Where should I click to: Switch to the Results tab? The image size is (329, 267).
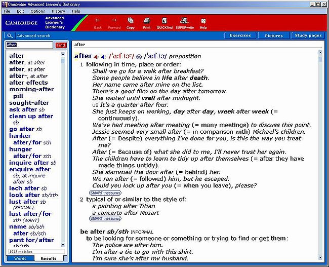click(x=49, y=258)
